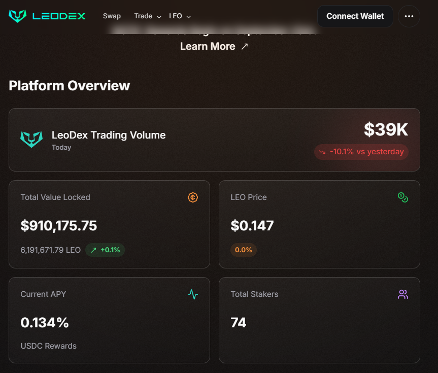Click the Total Value Locked label

point(55,197)
